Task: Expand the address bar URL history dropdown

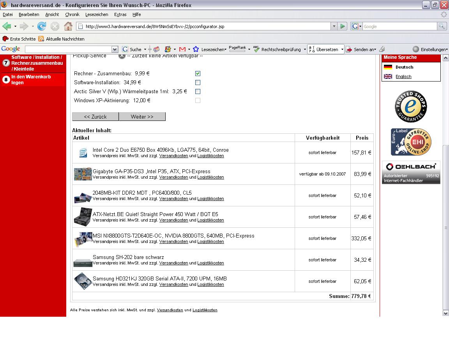Action: coord(334,27)
